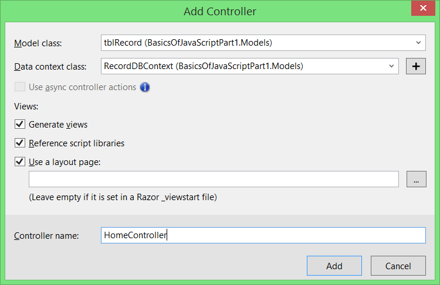Open the Data context class dropdown
Screen dimensions: 440x285
[x=391, y=66]
